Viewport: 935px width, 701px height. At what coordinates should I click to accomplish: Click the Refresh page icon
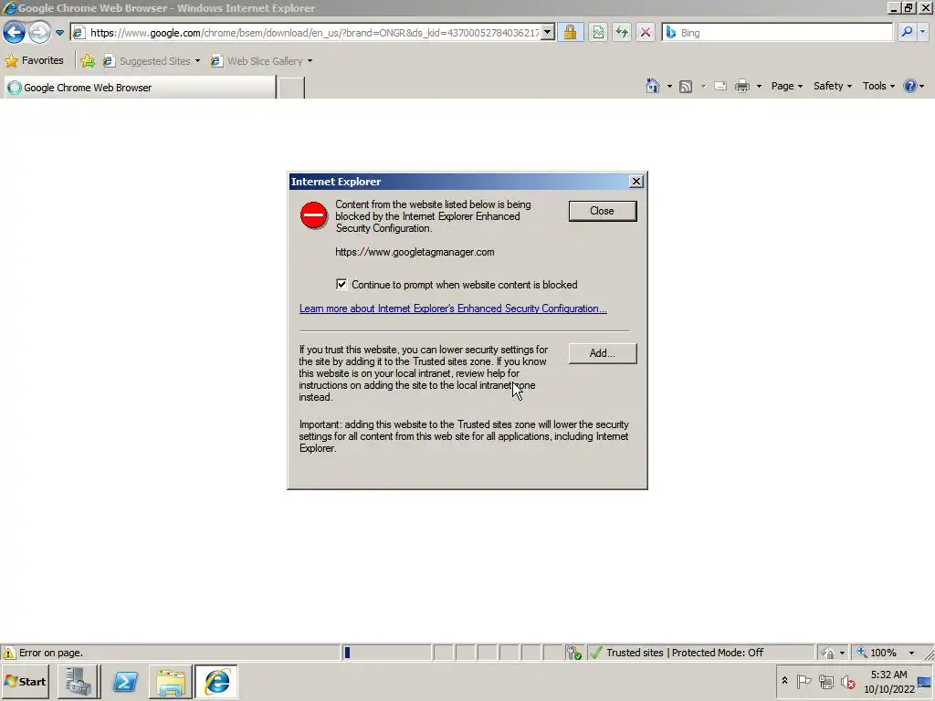click(x=622, y=32)
